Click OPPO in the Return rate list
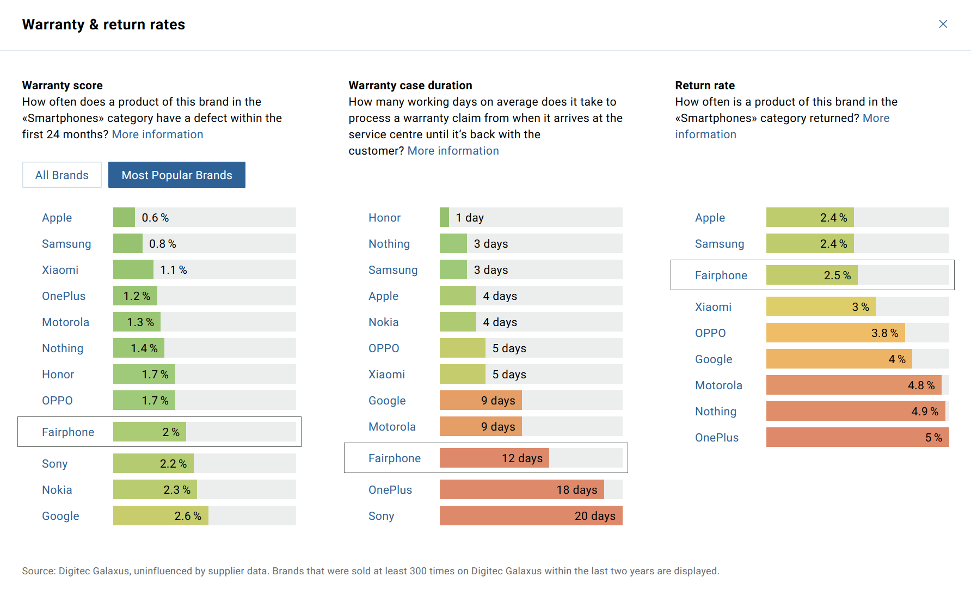971x595 pixels. point(710,333)
